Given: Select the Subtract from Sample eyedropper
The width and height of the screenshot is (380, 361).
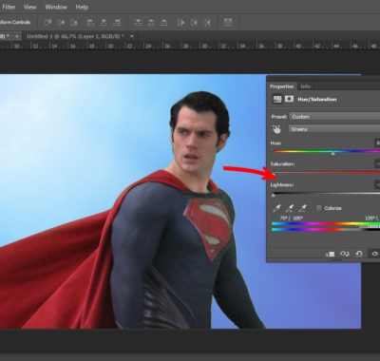Looking at the screenshot, I should click(303, 208).
